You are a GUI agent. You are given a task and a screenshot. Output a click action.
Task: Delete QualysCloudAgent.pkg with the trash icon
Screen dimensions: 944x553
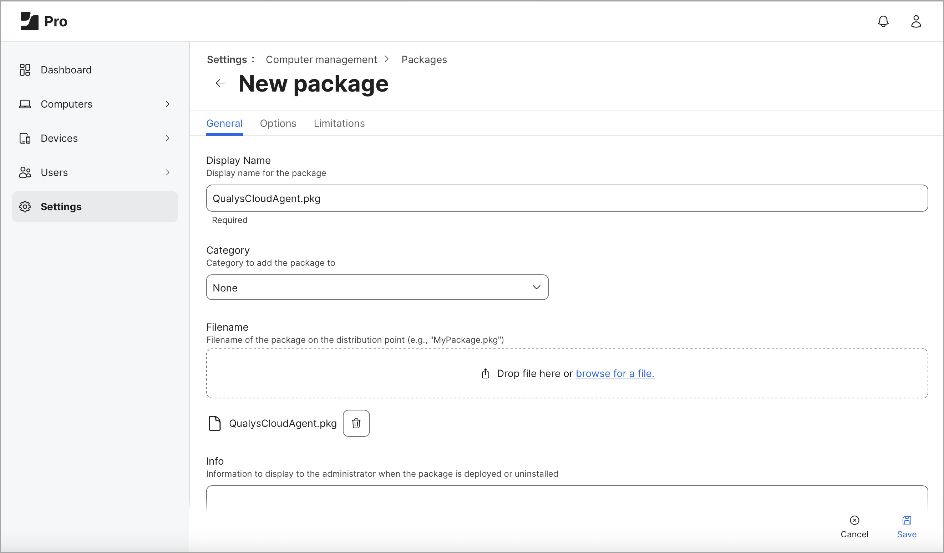click(x=356, y=423)
